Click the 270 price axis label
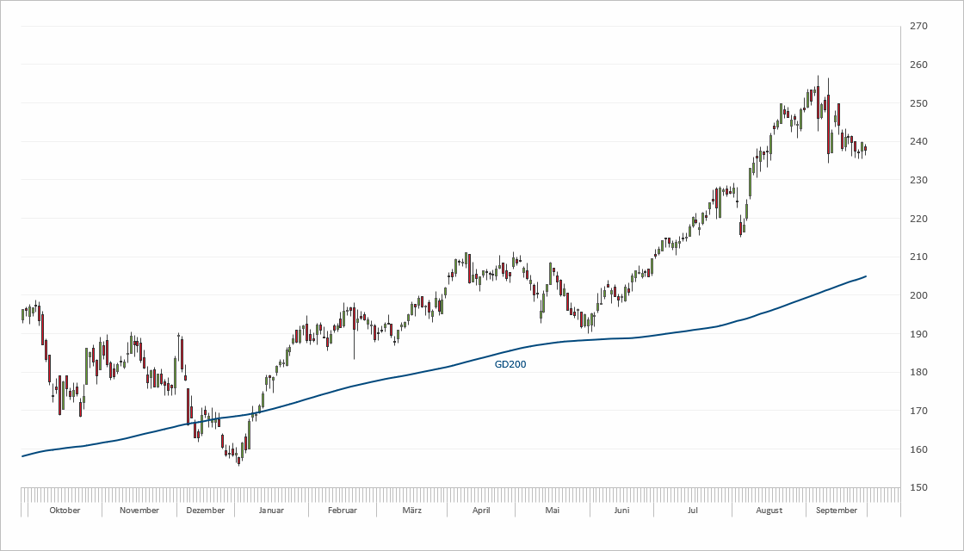This screenshot has width=964, height=551. pyautogui.click(x=918, y=27)
